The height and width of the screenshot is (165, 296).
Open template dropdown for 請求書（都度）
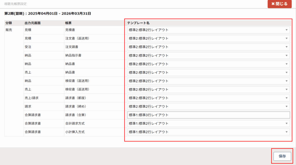click(208, 98)
